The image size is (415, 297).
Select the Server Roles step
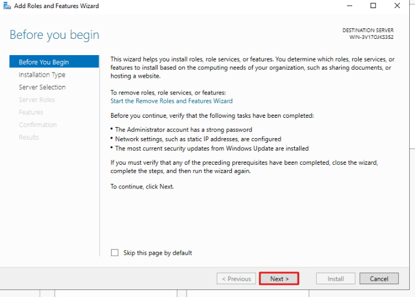(x=37, y=100)
